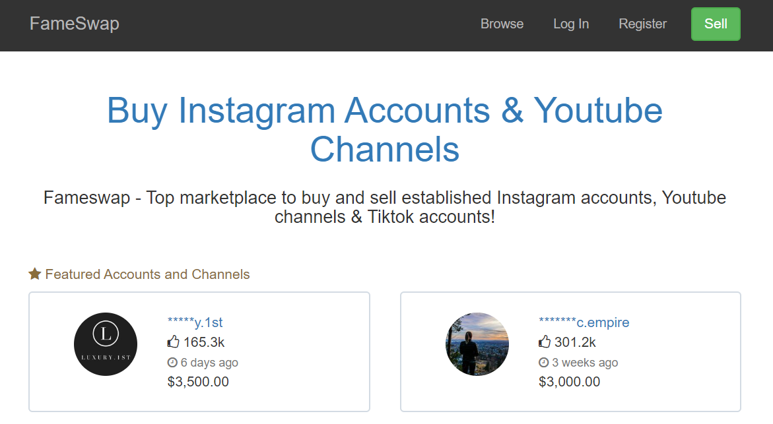Select the Fameswap top marketplace description text
This screenshot has height=424, width=773.
click(385, 207)
